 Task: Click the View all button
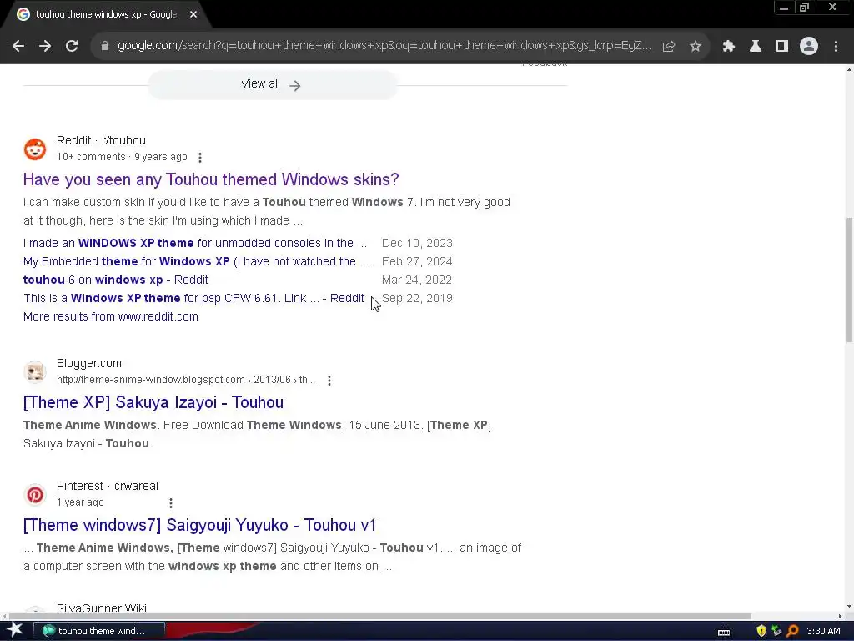[x=273, y=84]
